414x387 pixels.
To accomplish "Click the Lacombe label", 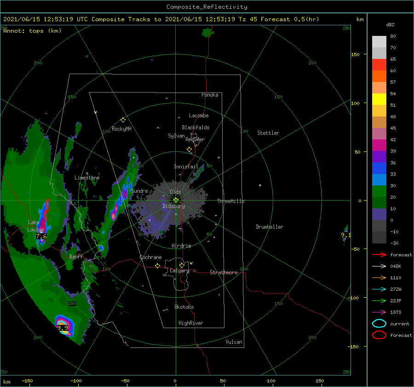I will point(199,116).
